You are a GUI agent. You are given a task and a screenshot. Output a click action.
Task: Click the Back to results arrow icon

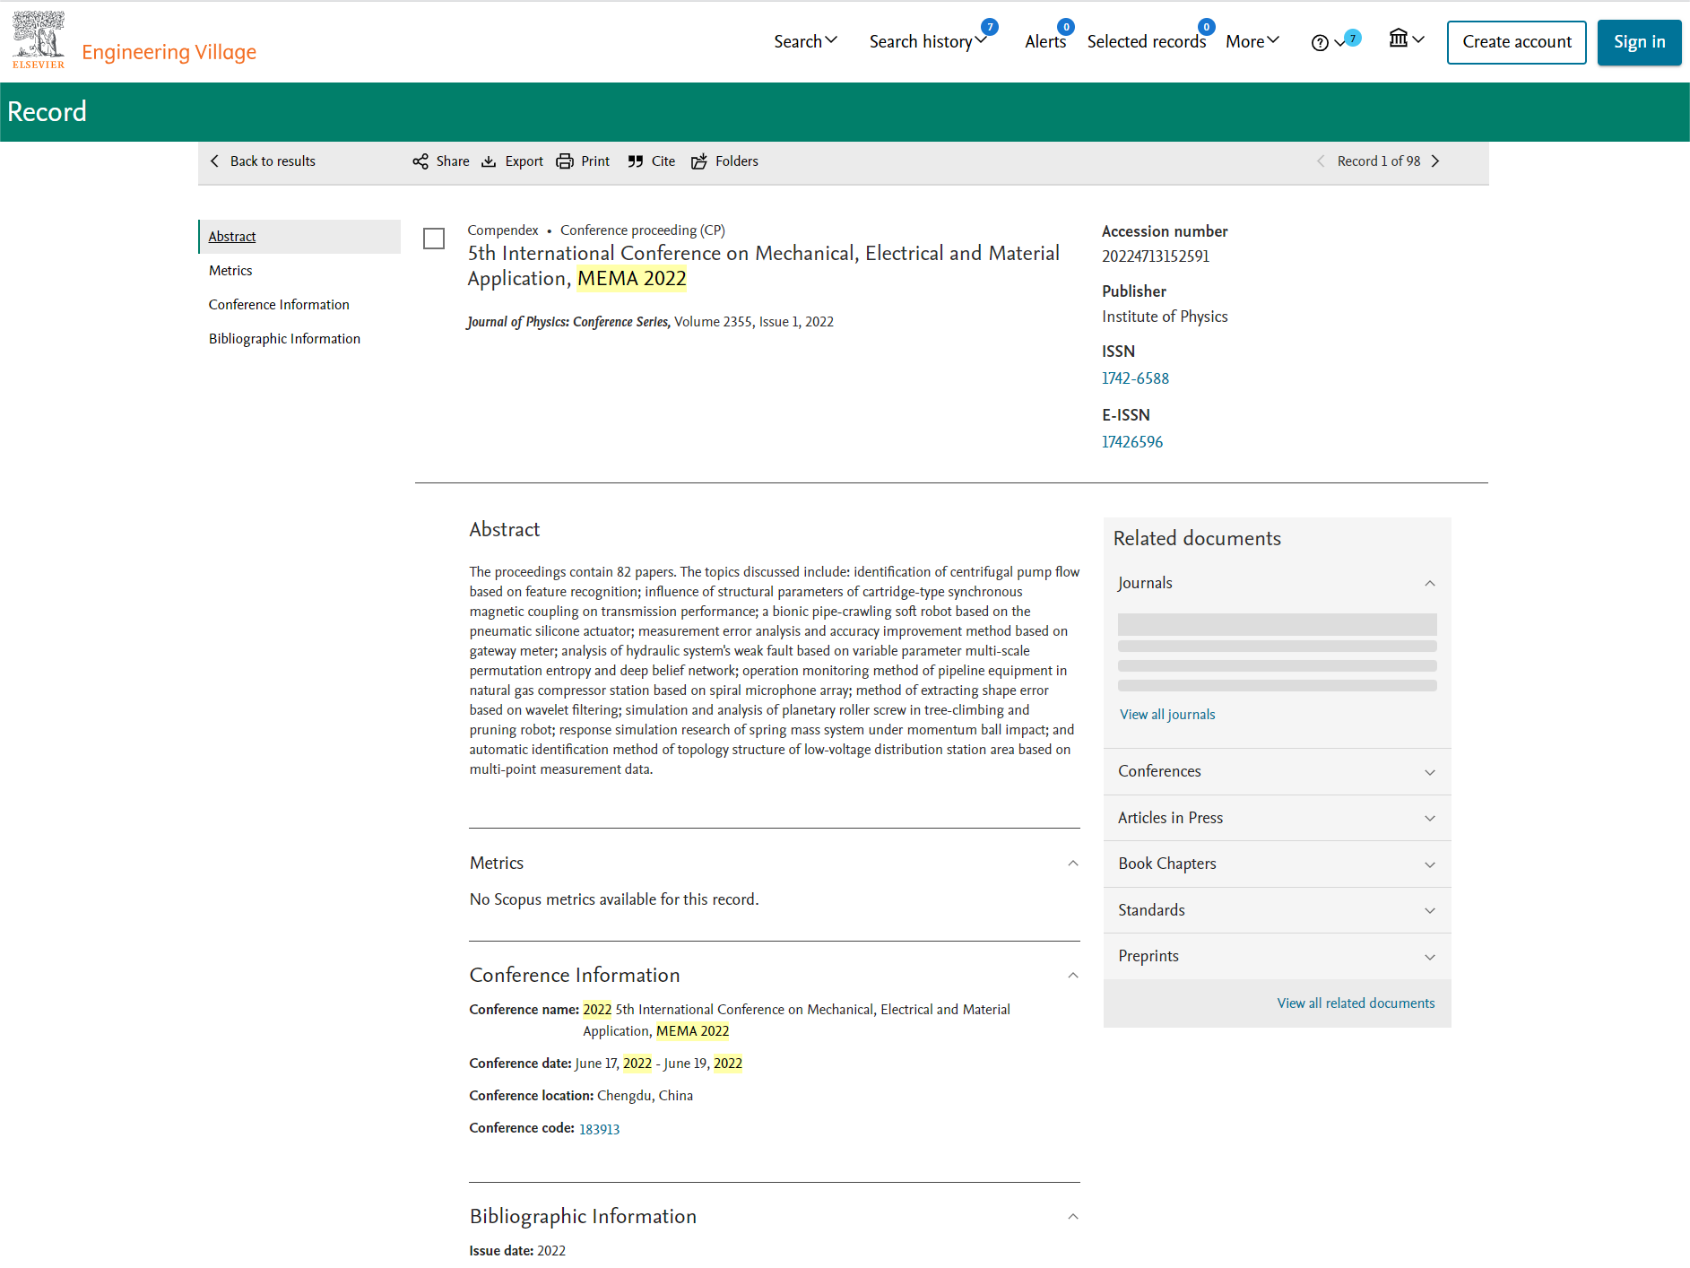point(214,161)
